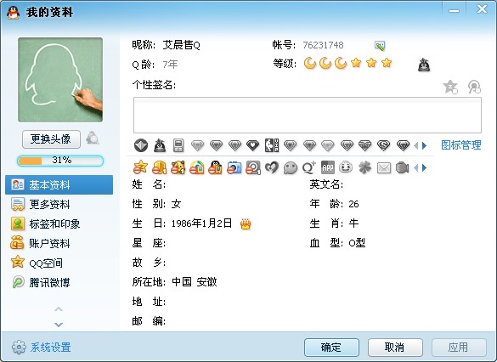The height and width of the screenshot is (362, 497).
Task: Open the 更多资料 tab
Action: click(59, 205)
